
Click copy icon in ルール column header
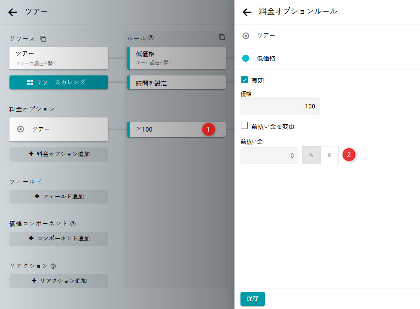point(222,37)
